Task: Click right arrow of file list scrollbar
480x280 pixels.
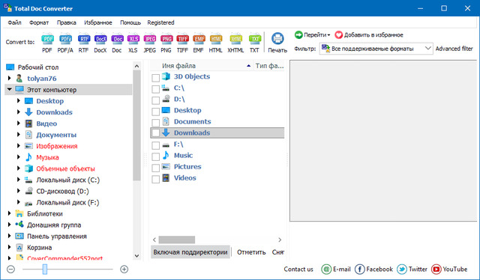Action: 280,240
